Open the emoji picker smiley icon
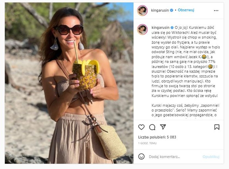The image size is (229, 169). [x=141, y=156]
